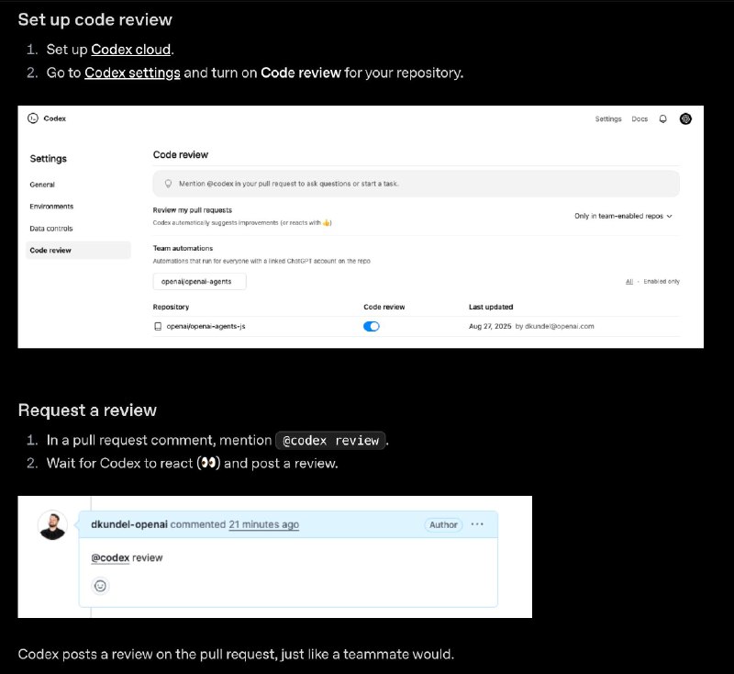Open the ellipsis menu on the comment
Screen dimensions: 734x674
tap(477, 524)
